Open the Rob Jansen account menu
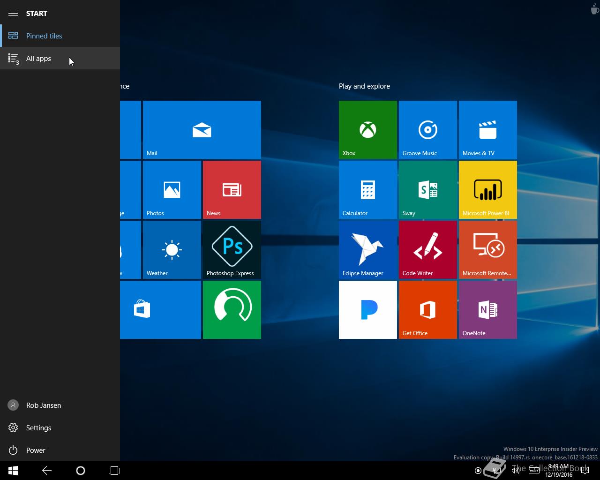This screenshot has height=480, width=600. (60, 405)
